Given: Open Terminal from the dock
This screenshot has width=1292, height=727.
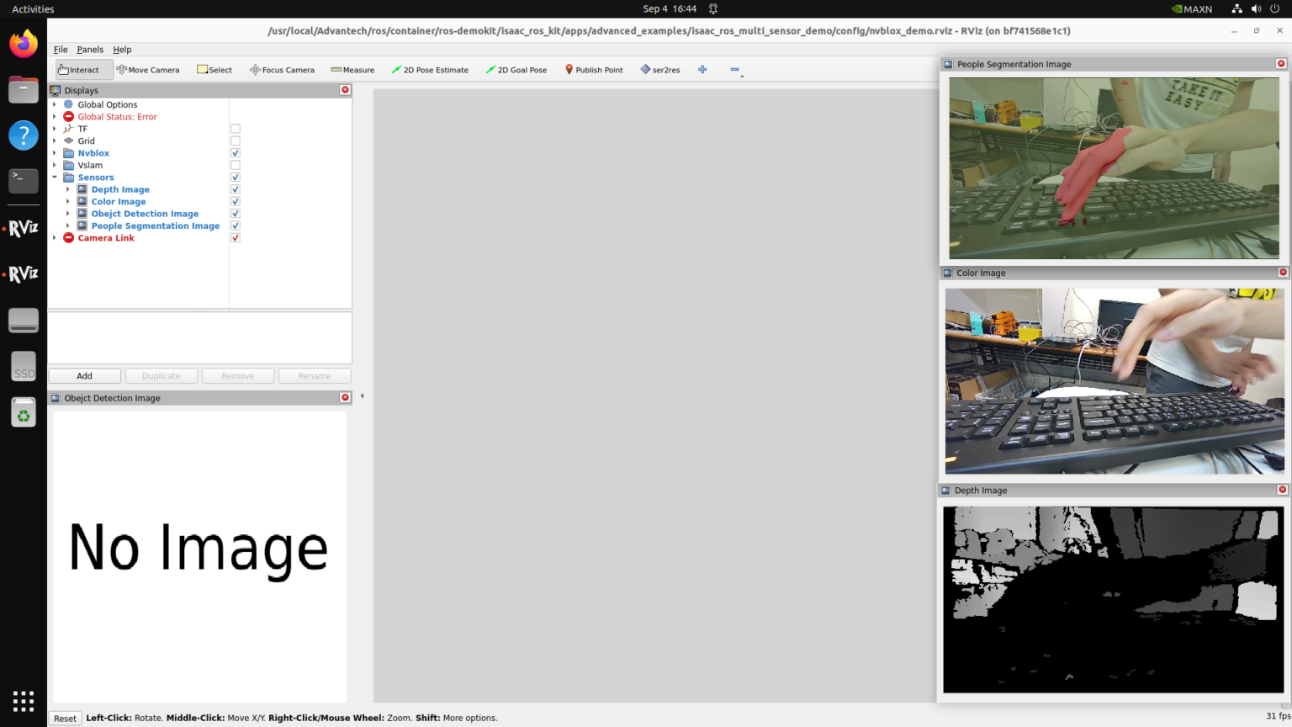Looking at the screenshot, I should pos(24,180).
